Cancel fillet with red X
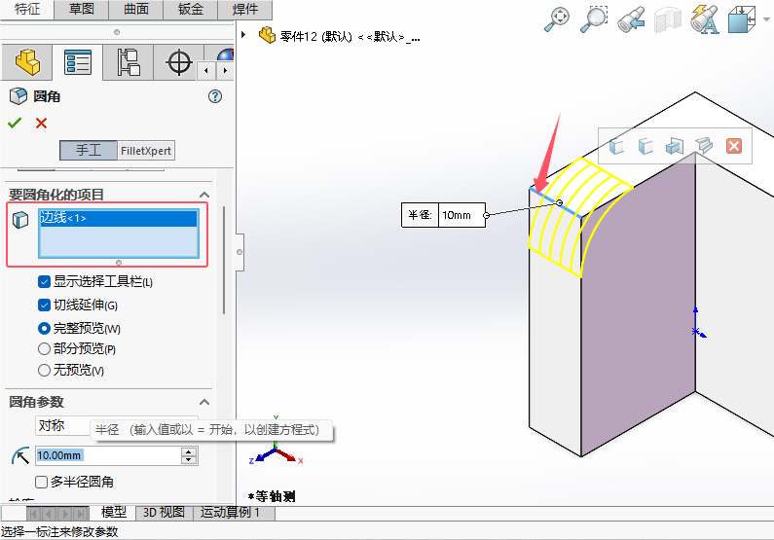Image resolution: width=774 pixels, height=540 pixels. (42, 123)
